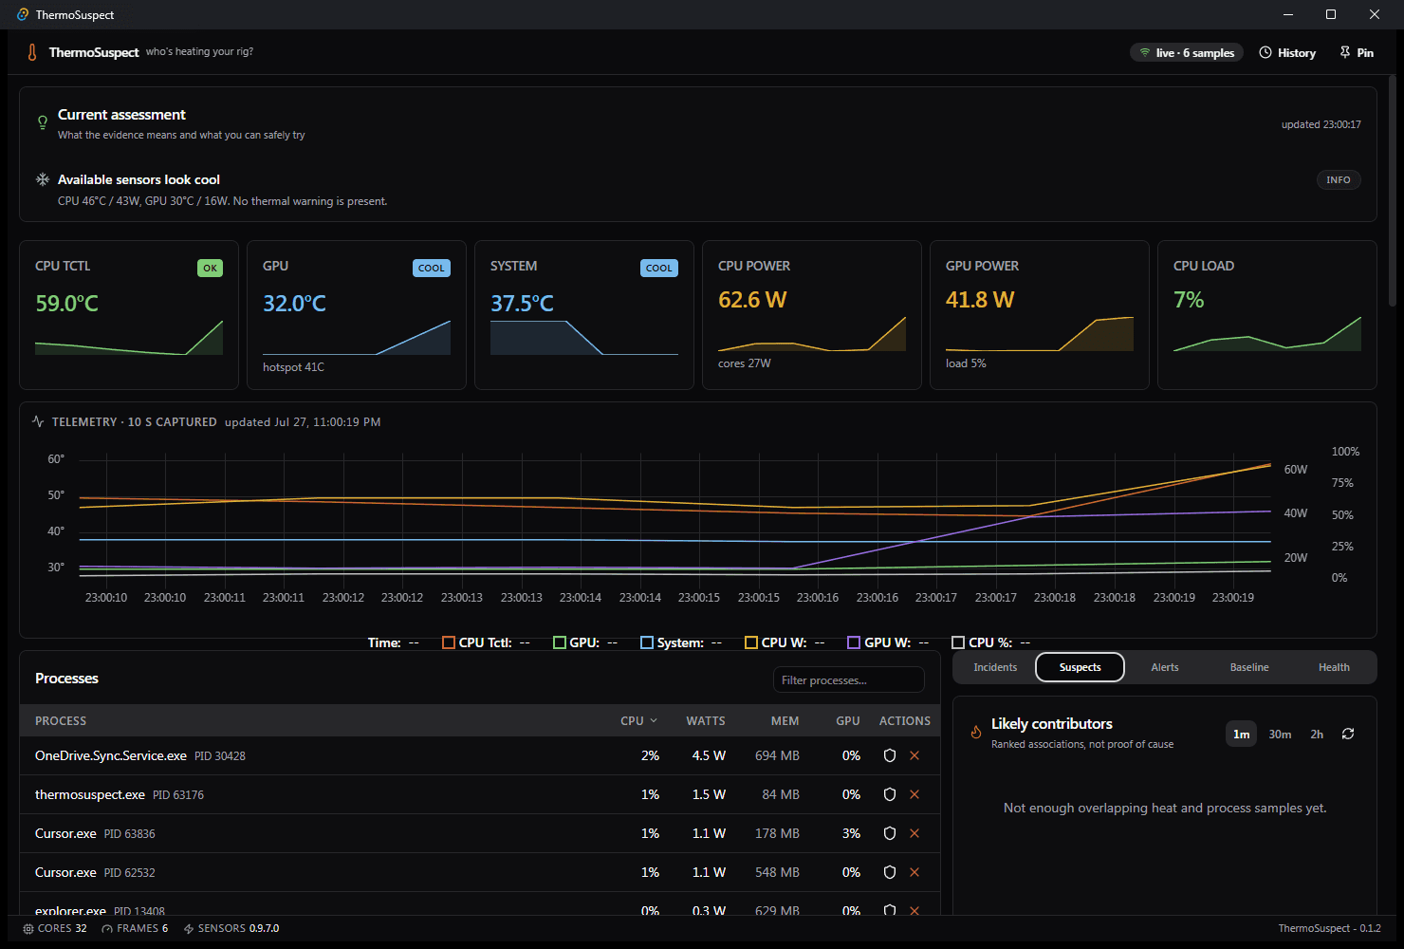Select the 2h time range

[1317, 735]
